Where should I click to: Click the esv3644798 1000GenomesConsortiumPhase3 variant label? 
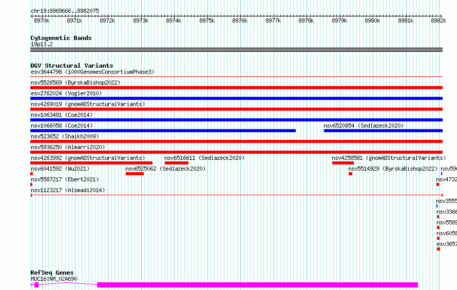click(x=92, y=72)
